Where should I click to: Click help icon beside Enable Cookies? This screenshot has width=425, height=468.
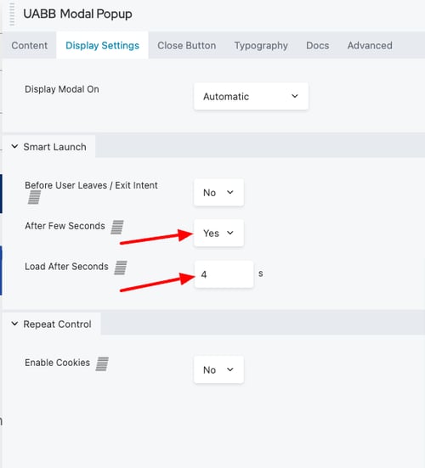[x=102, y=364]
